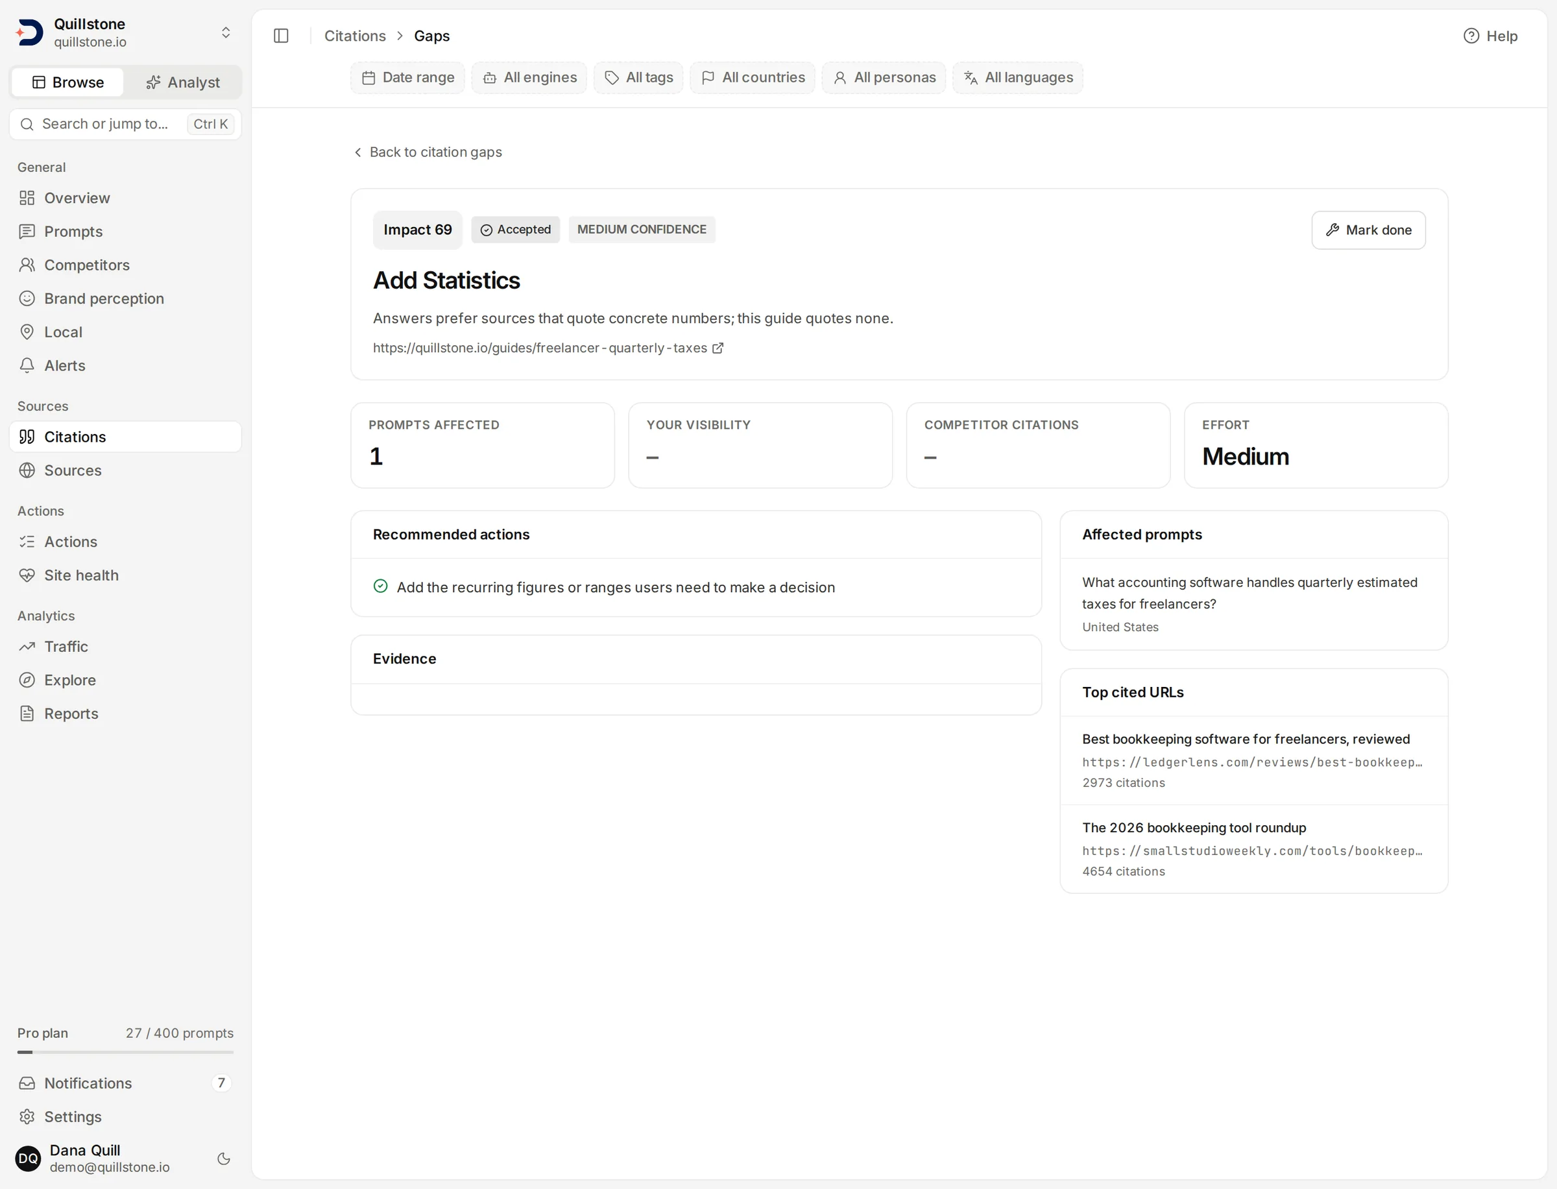The width and height of the screenshot is (1557, 1189).
Task: Focus the Search or jump to field
Action: pos(125,124)
